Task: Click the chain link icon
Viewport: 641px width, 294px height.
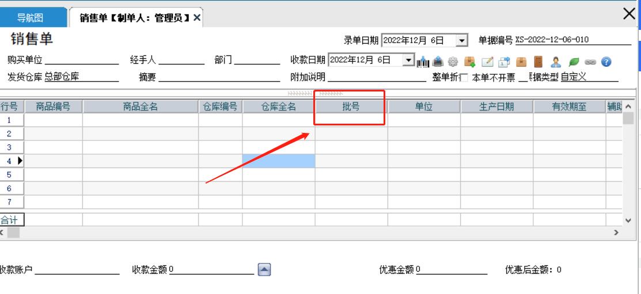Action: [590, 62]
